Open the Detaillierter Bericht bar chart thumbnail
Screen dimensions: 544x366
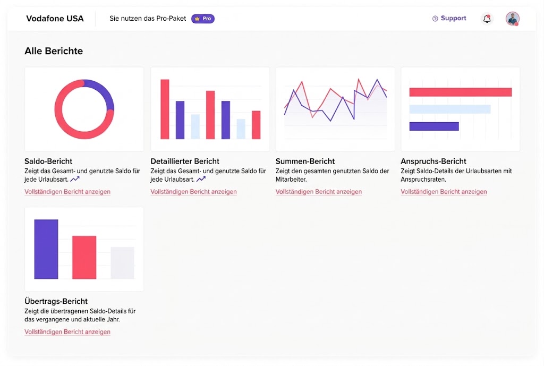[x=210, y=109]
